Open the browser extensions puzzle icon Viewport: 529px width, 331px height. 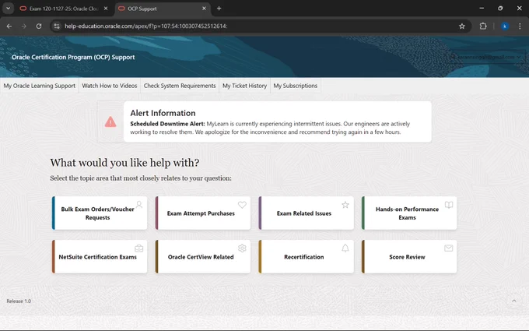pos(483,26)
